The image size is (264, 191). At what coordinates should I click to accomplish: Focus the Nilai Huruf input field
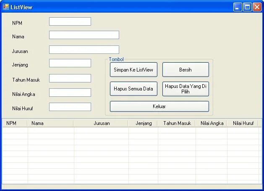tap(70, 107)
